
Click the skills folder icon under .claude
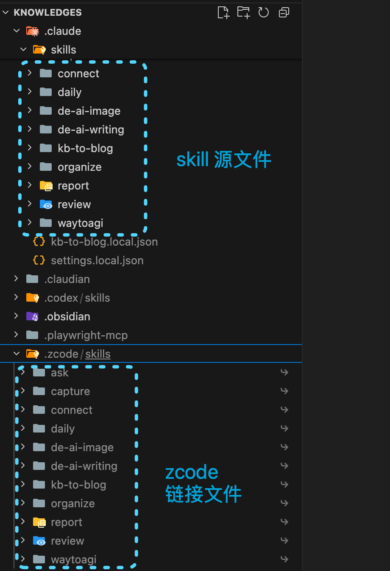[x=39, y=50]
